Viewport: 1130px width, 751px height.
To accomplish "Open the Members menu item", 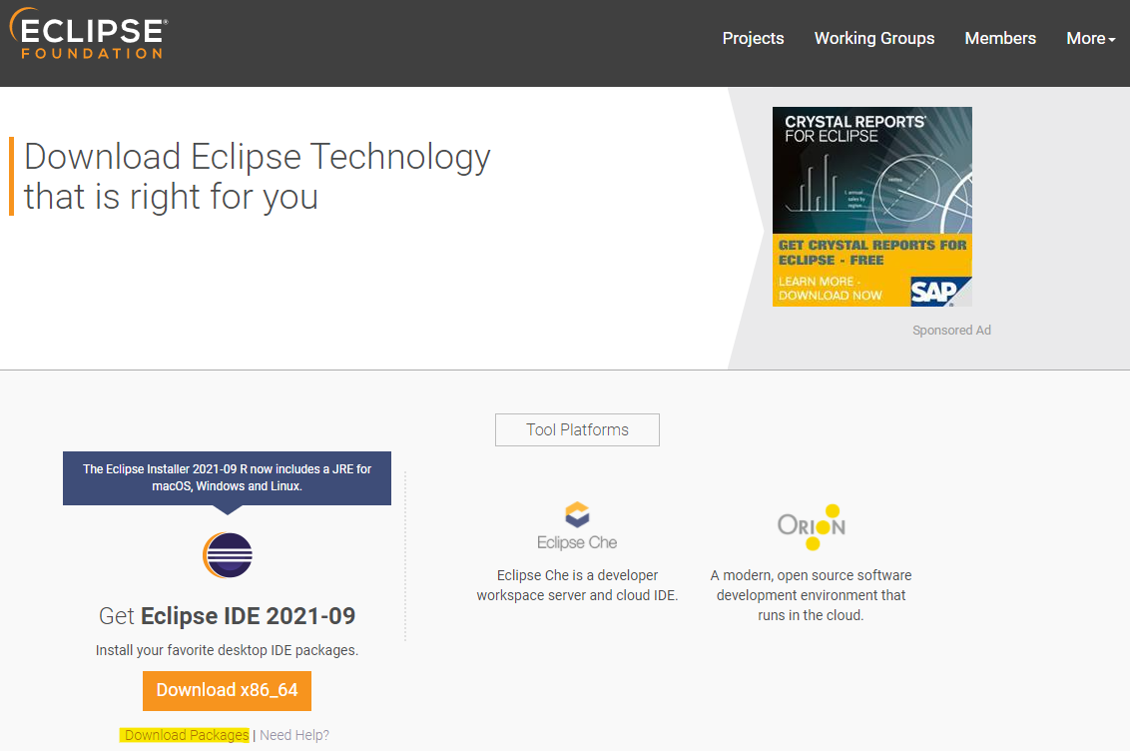I will point(1000,38).
